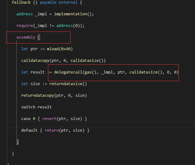Viewport: 195px width, 165px height.
Task: Click the opening brace after assembly
Action: point(39,37)
